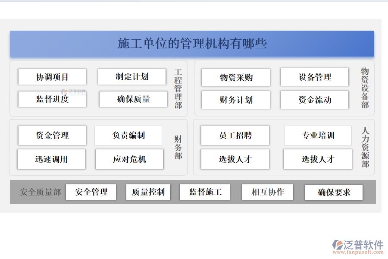Select 设备管理 in 物资设备部
This screenshot has width=388, height=259.
[x=315, y=77]
